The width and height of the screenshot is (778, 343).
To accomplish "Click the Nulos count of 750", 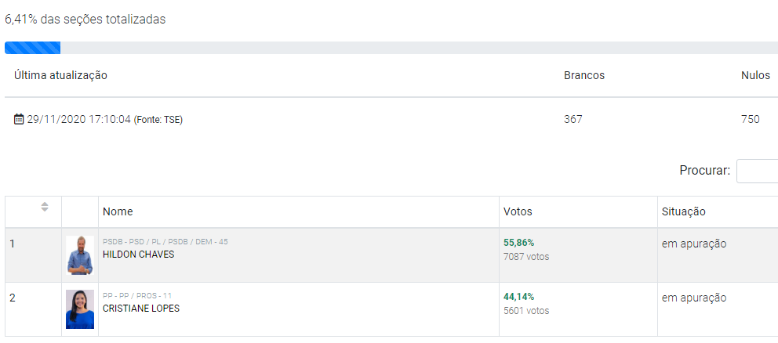I will coord(751,120).
